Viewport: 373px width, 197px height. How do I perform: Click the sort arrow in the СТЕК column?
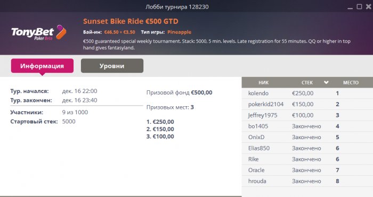point(326,82)
